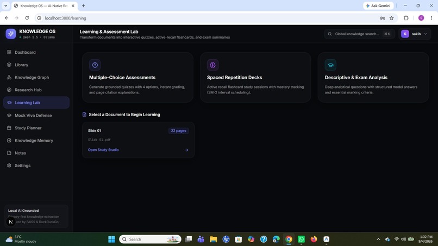Screen dimensions: 438x246
Task: Click the Knowledge Graph nodes icon
Action: [9, 77]
